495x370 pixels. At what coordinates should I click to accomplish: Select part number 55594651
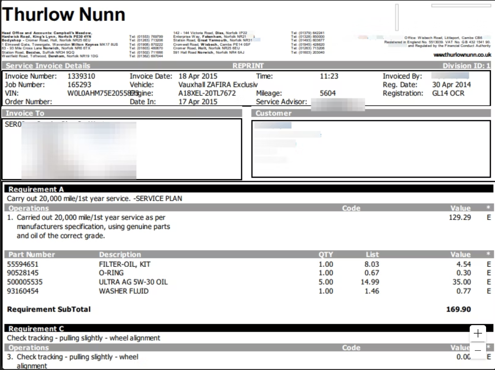(x=23, y=264)
